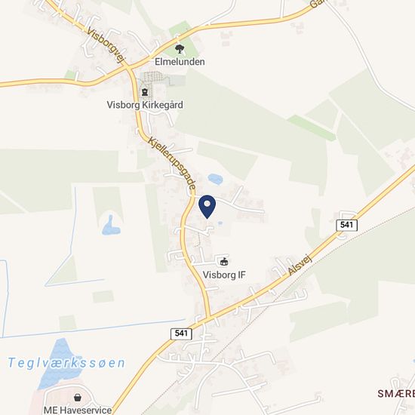
Task: Select the Visborg IF stadium icon
Action: 224,262
